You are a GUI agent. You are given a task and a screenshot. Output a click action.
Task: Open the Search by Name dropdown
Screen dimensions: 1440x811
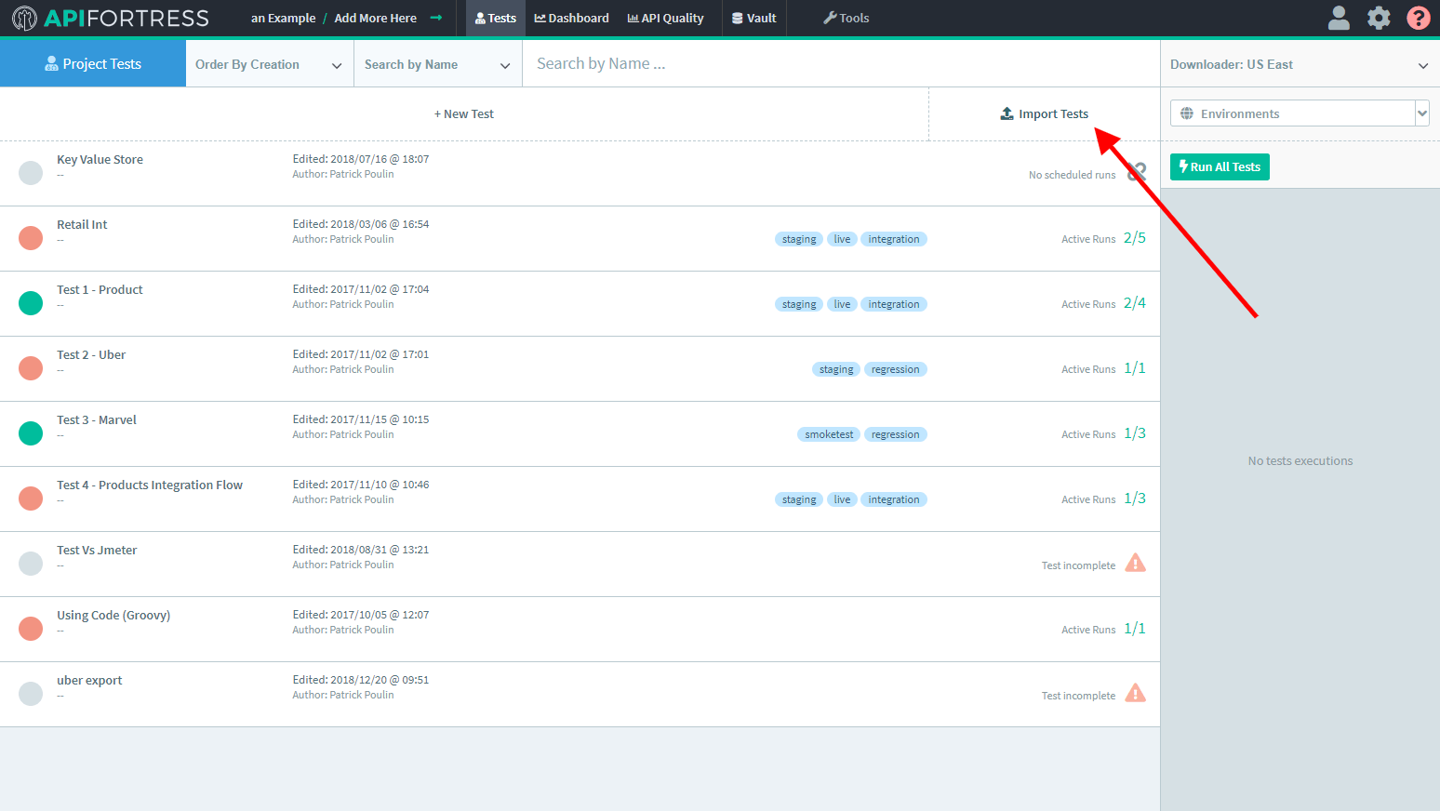click(437, 64)
